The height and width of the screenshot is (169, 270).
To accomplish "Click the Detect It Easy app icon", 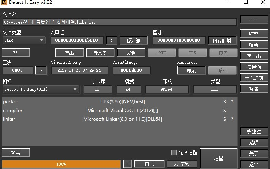I will click(x=4, y=2).
